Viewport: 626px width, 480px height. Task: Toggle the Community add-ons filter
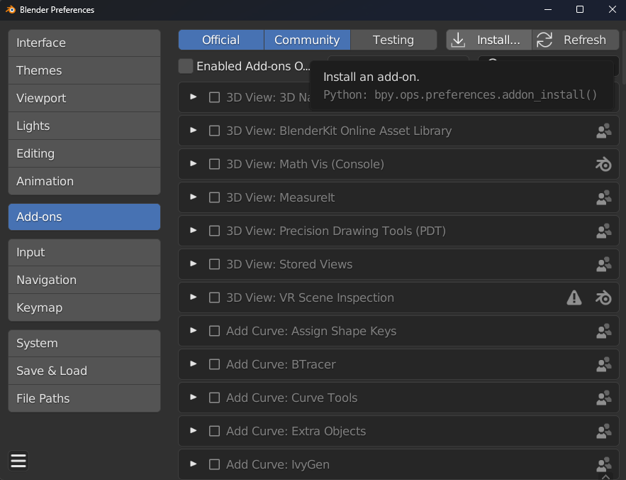307,40
